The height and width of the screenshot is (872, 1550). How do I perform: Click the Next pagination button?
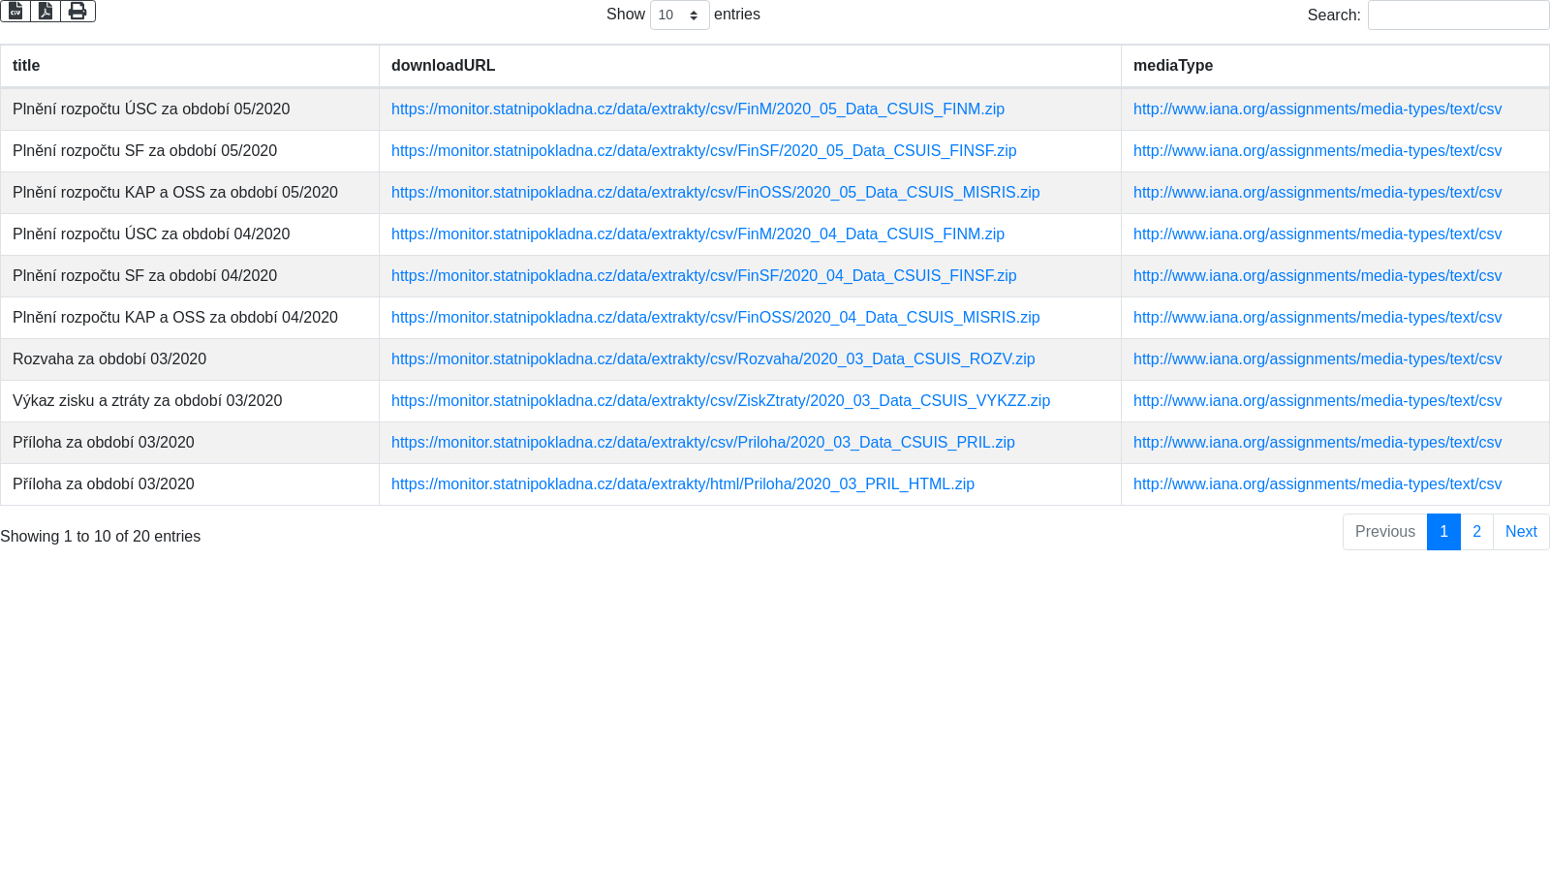(1520, 532)
